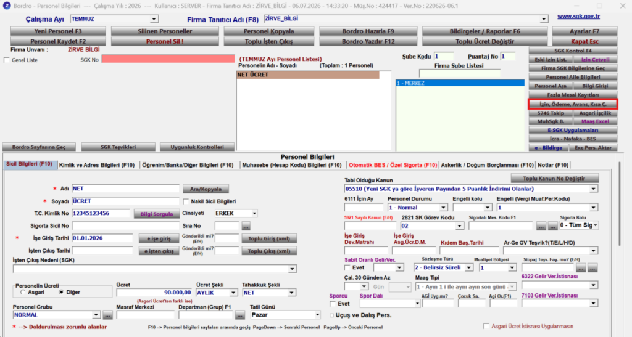Open SGK Teşvikleri button
The image size is (632, 337).
point(118,147)
